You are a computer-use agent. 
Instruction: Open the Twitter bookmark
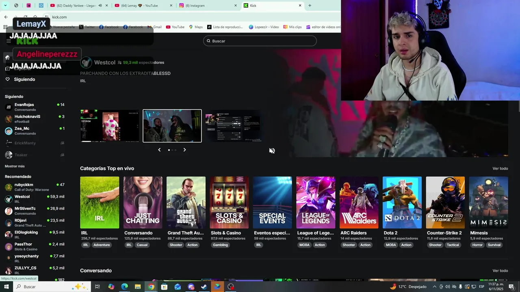click(87, 27)
